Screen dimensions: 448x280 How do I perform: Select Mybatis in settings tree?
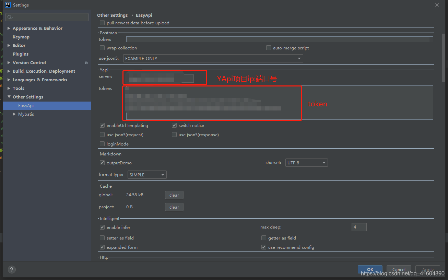(x=26, y=114)
